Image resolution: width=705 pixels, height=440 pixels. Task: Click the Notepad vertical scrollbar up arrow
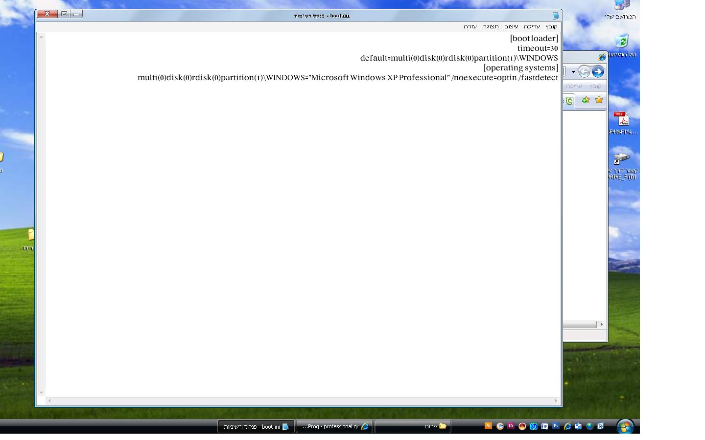[x=41, y=37]
